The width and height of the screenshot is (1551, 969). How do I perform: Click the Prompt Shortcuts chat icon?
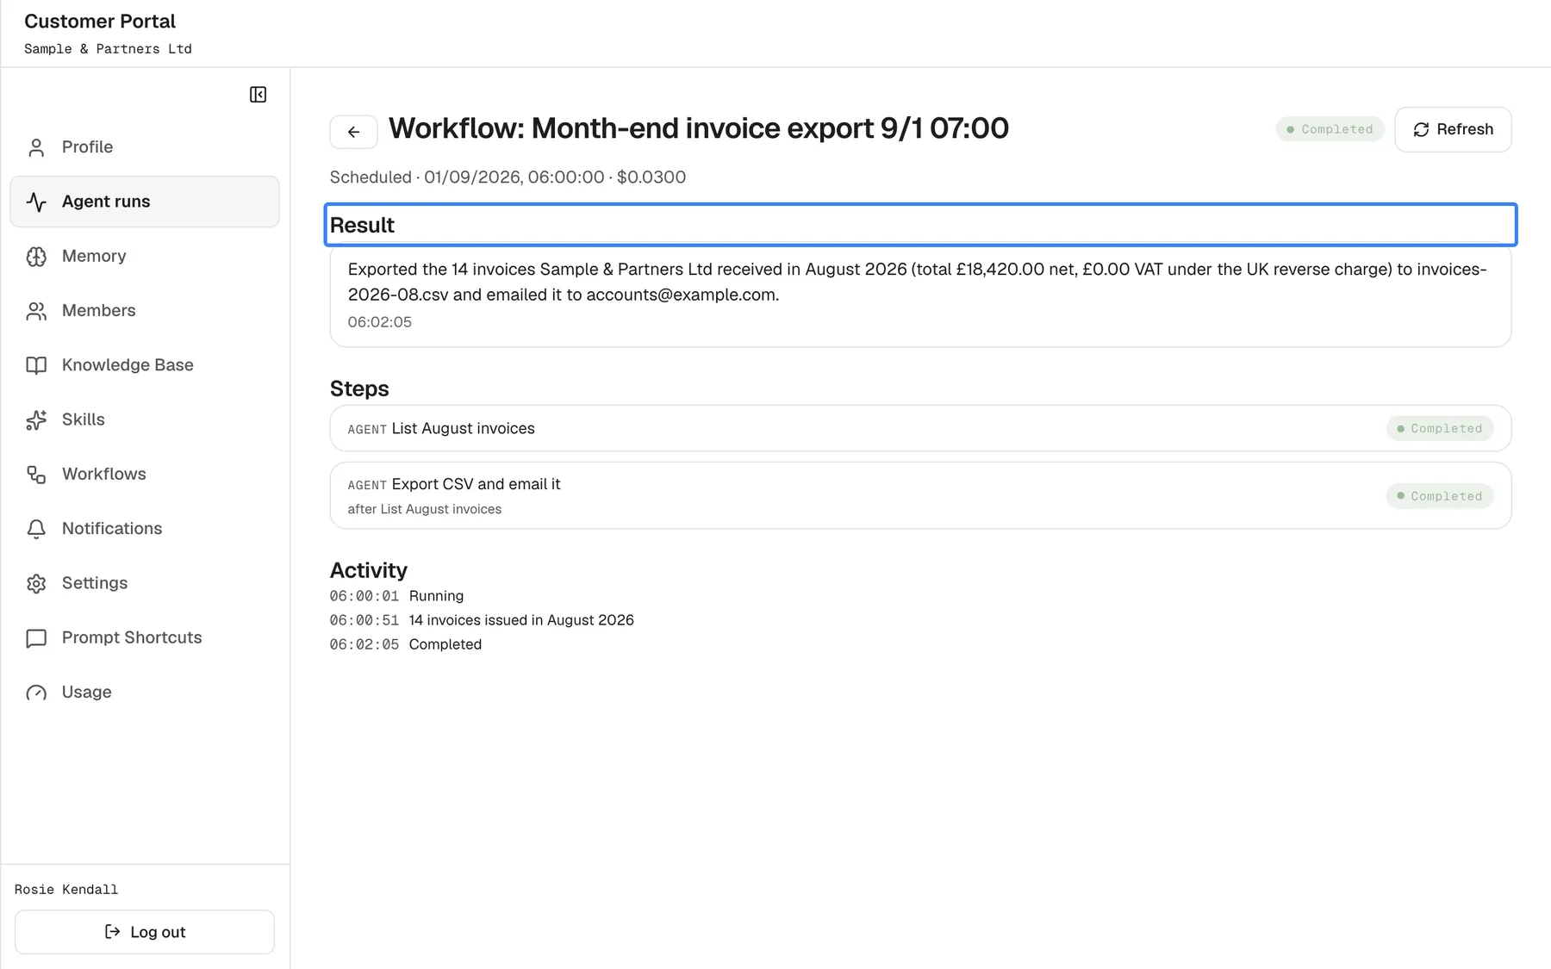point(36,638)
